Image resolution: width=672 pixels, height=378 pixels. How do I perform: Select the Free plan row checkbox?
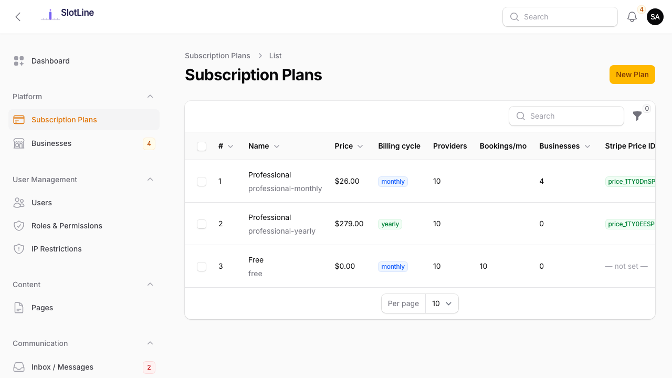[202, 267]
